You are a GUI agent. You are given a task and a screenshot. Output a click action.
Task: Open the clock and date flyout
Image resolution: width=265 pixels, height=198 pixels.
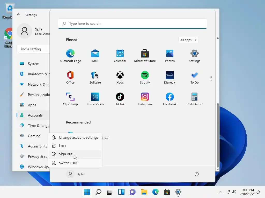[x=247, y=192]
